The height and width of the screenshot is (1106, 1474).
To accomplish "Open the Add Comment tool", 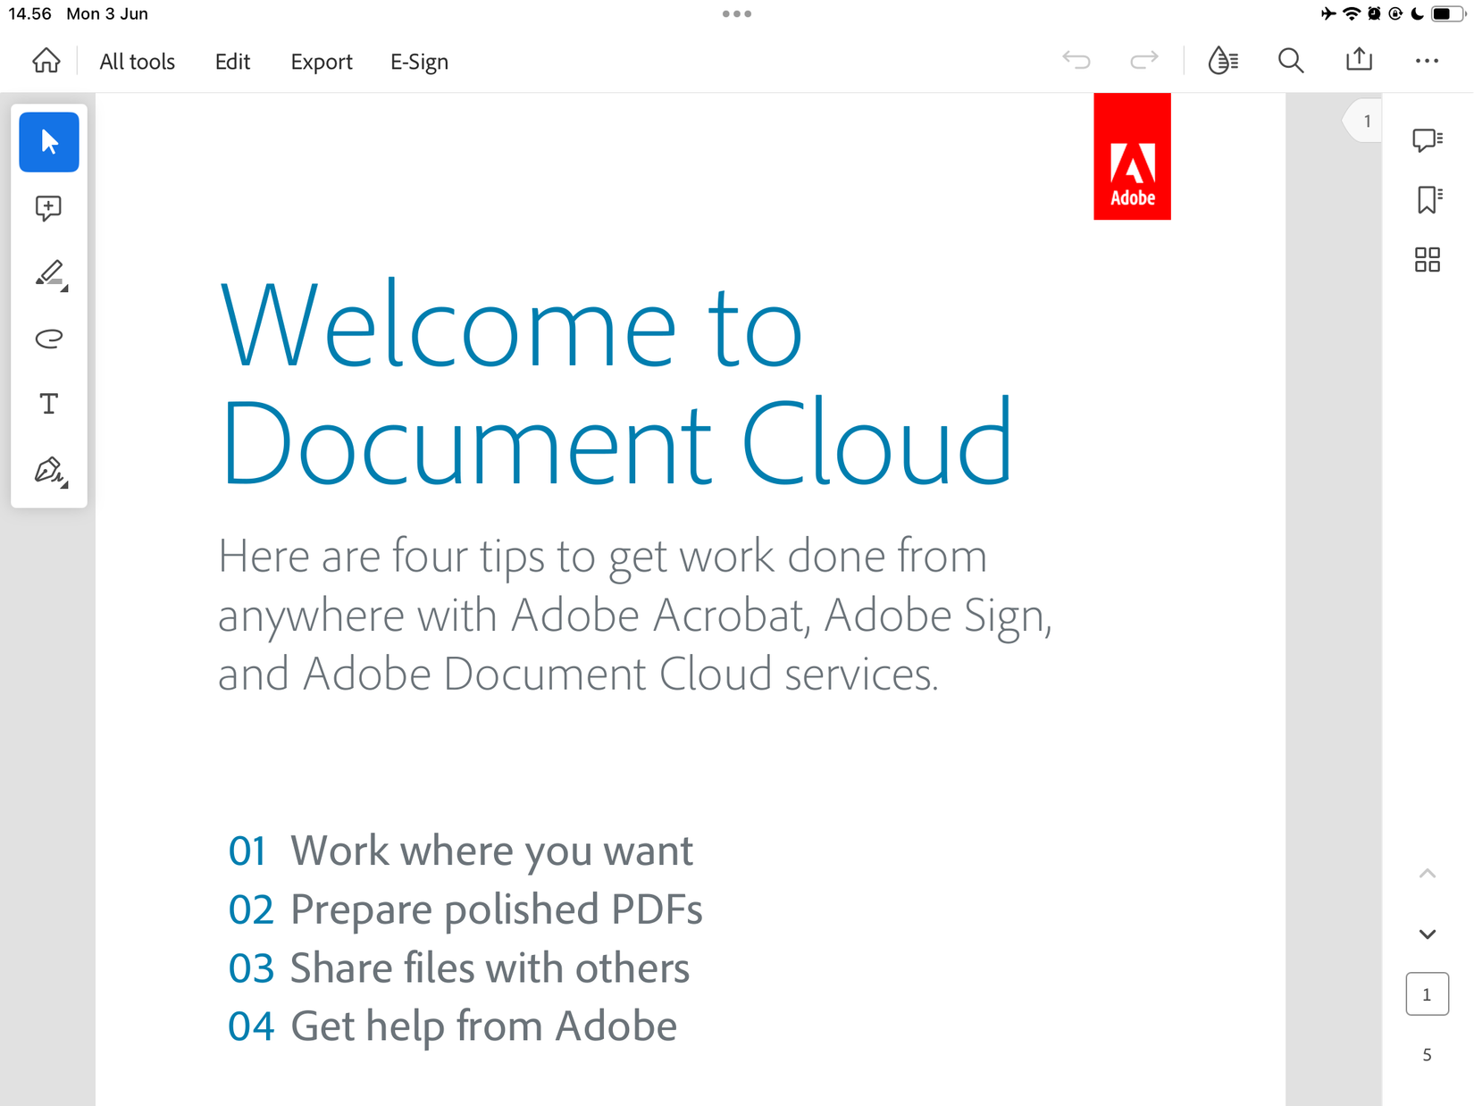I will [48, 207].
